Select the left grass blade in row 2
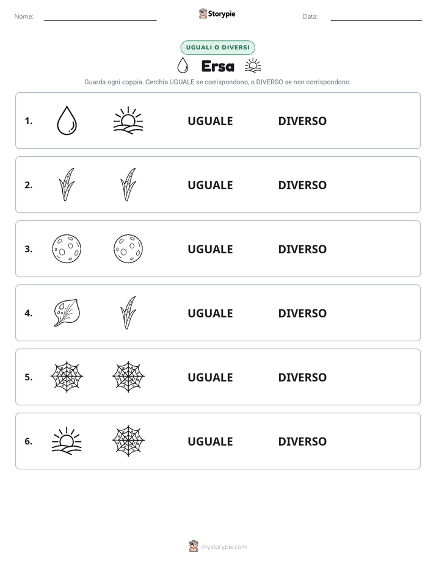The height and width of the screenshot is (564, 436). 67,184
